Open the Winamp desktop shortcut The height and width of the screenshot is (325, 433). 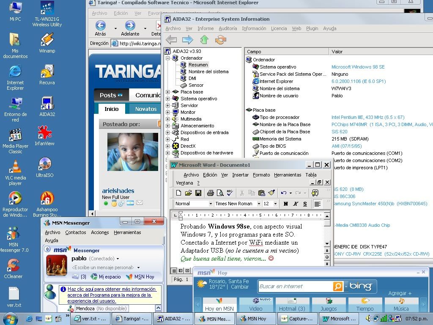coord(47,43)
